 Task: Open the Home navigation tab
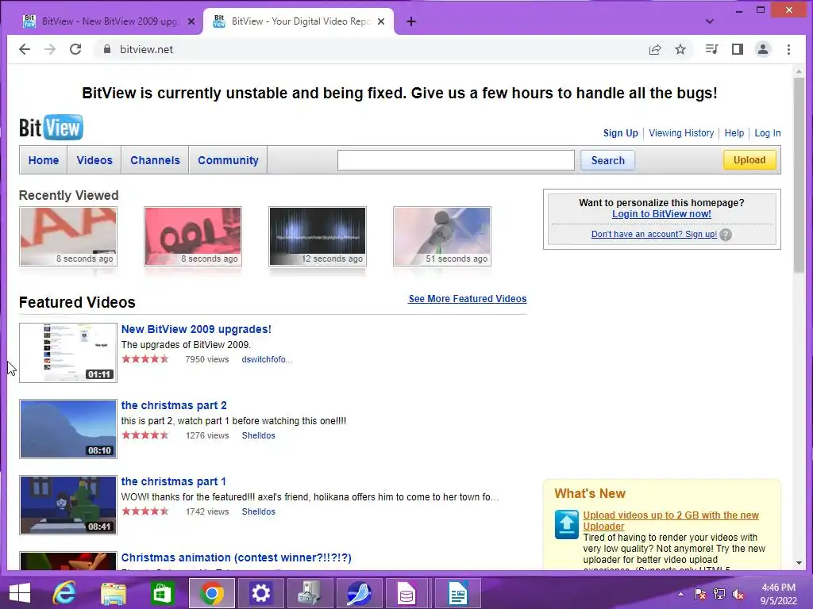[x=44, y=160]
